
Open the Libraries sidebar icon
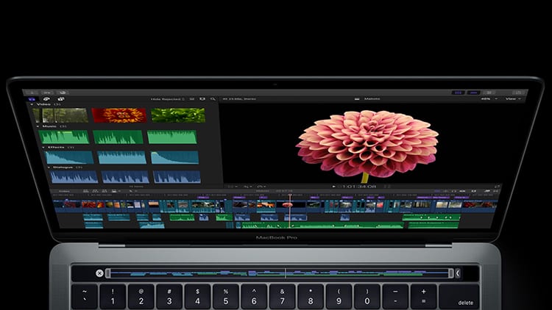point(32,99)
